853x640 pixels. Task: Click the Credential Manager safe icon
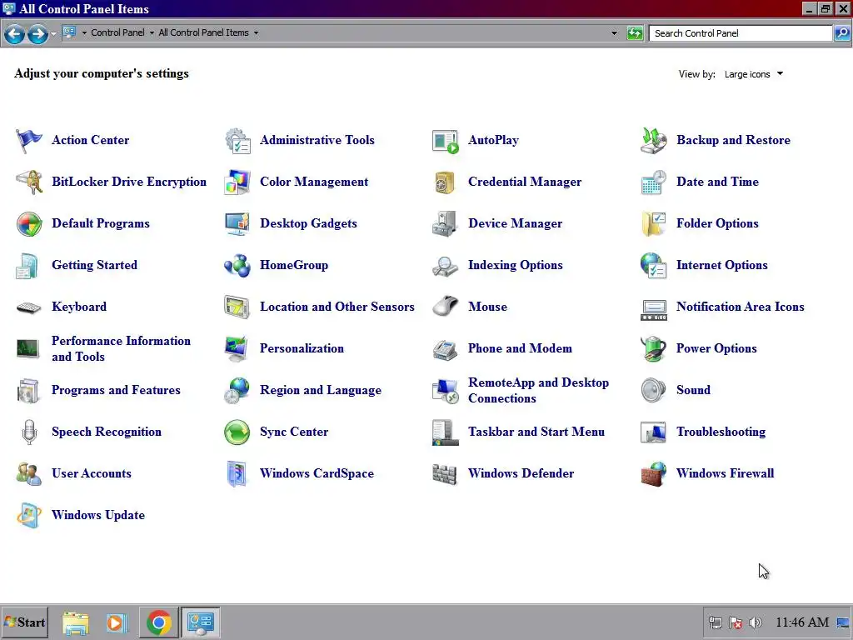445,182
